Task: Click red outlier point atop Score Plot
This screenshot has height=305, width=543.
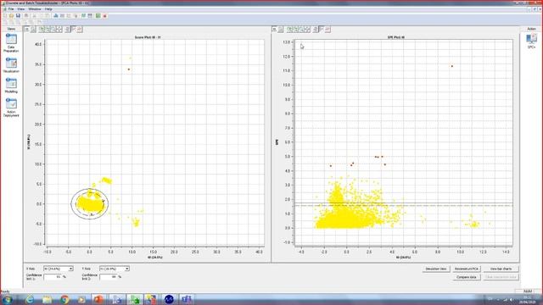Action: [x=129, y=69]
